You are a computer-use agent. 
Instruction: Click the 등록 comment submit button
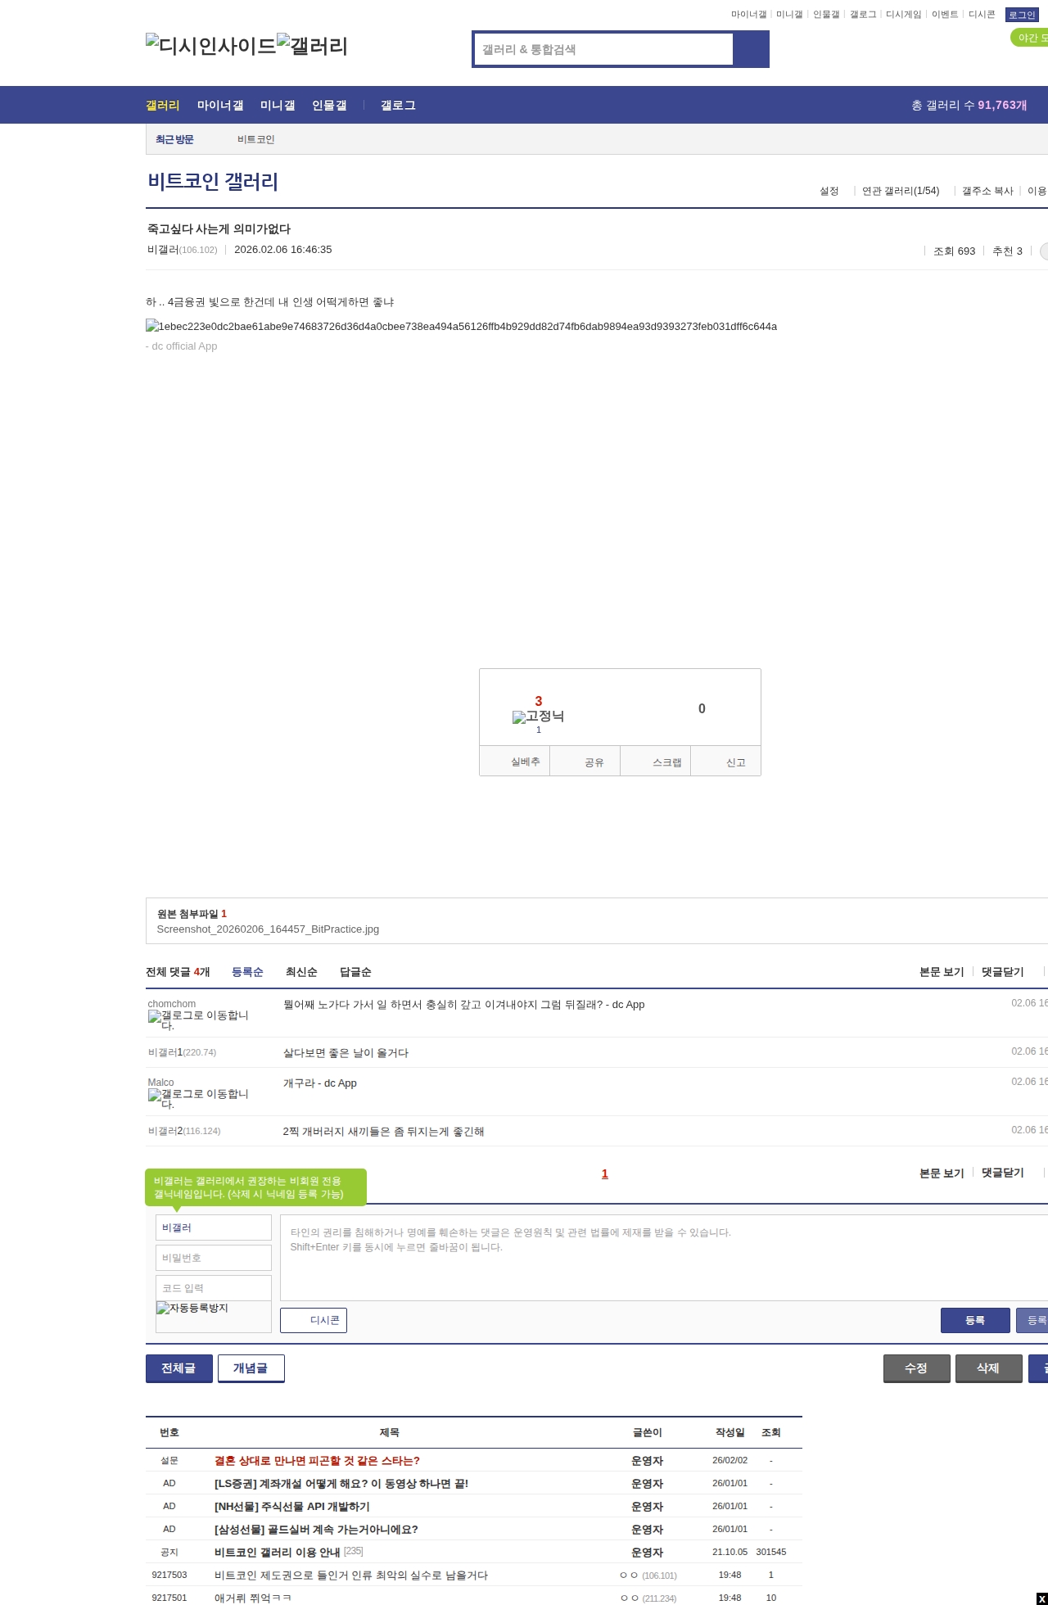click(974, 1320)
